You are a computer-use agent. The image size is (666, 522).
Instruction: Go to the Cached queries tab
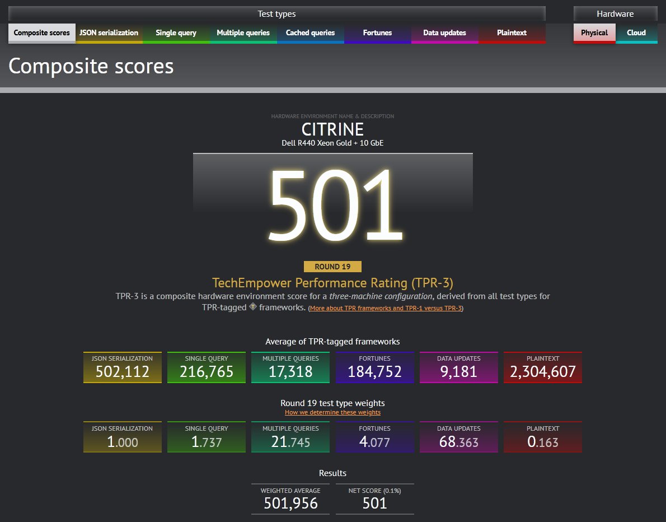(310, 33)
